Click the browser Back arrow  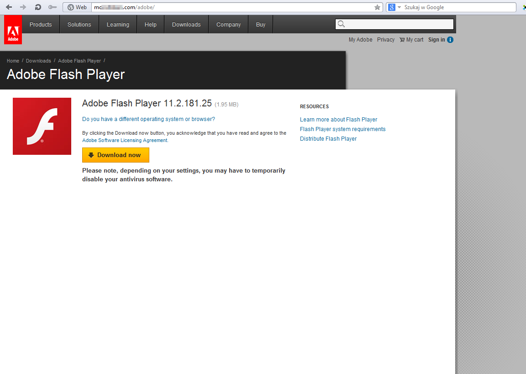click(x=9, y=7)
